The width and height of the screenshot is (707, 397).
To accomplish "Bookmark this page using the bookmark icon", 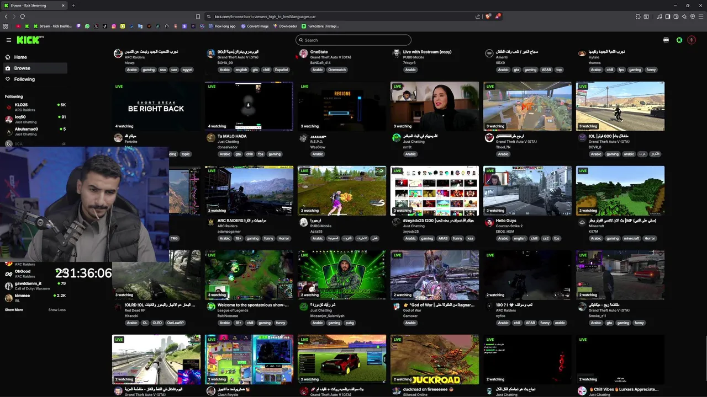I will (198, 17).
